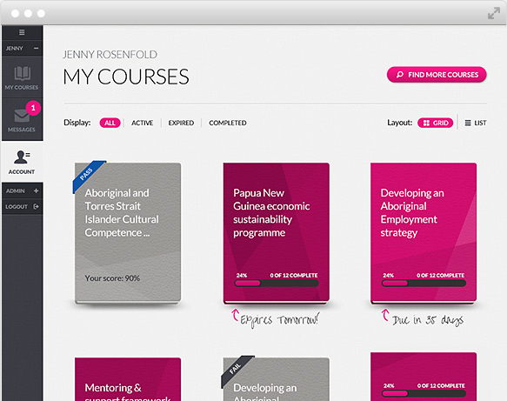The height and width of the screenshot is (401, 507).
Task: Open the Account person icon
Action: click(x=22, y=157)
